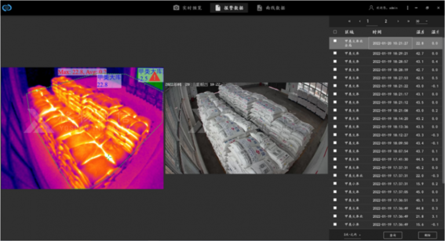Go to the next page of records
Viewport: 445px width, 241px height.
[399, 21]
